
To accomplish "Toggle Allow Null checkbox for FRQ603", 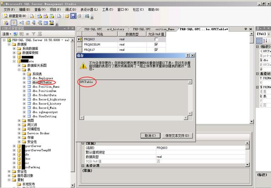I will click(156, 39).
